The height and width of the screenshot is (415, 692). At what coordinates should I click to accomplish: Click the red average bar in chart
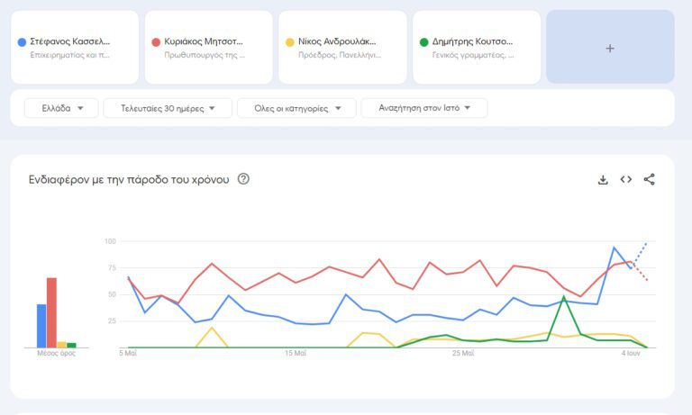click(x=51, y=312)
